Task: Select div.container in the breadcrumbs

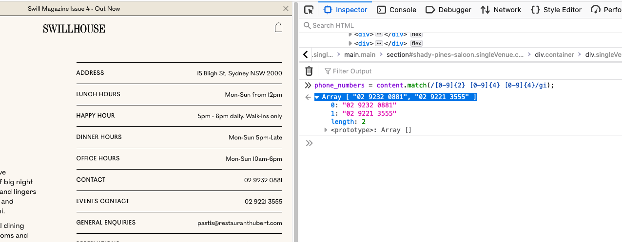Action: [x=554, y=54]
